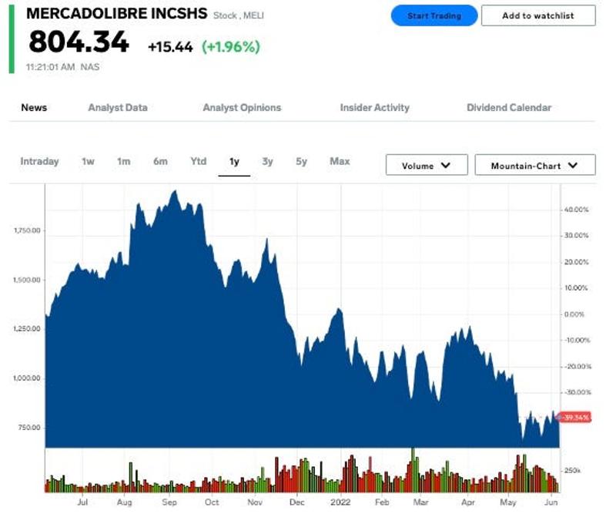Click the Stock, MELI ticker label
This screenshot has height=524, width=616.
click(x=239, y=15)
